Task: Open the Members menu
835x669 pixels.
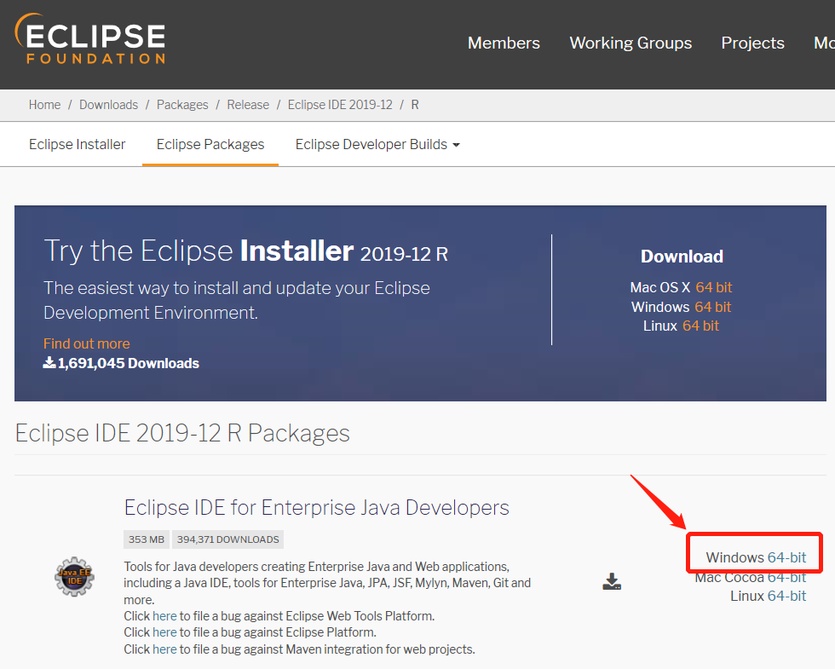Action: pos(504,43)
